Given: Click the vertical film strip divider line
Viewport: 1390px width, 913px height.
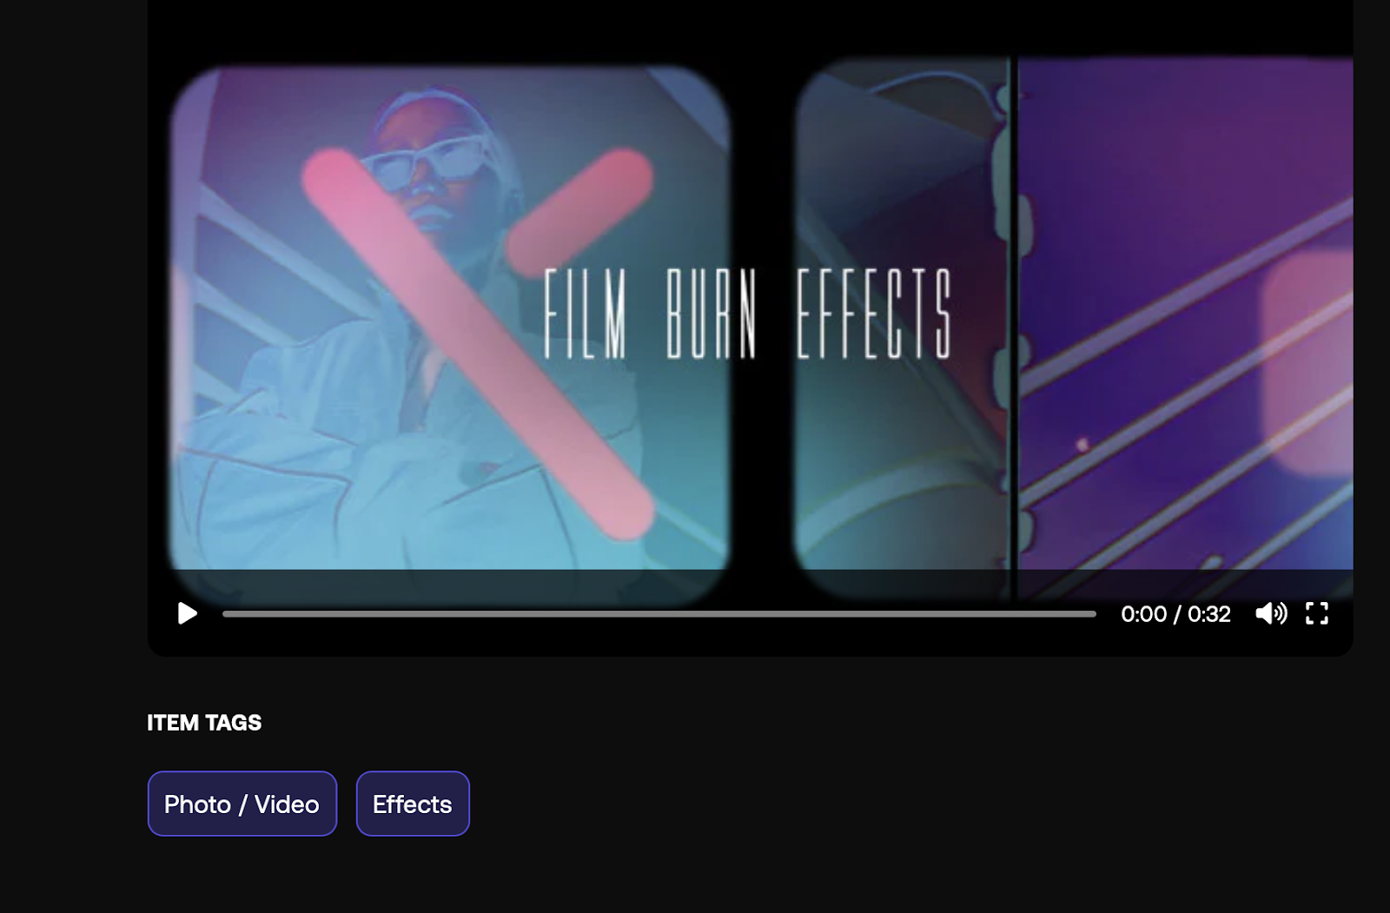Looking at the screenshot, I should click(x=1012, y=326).
